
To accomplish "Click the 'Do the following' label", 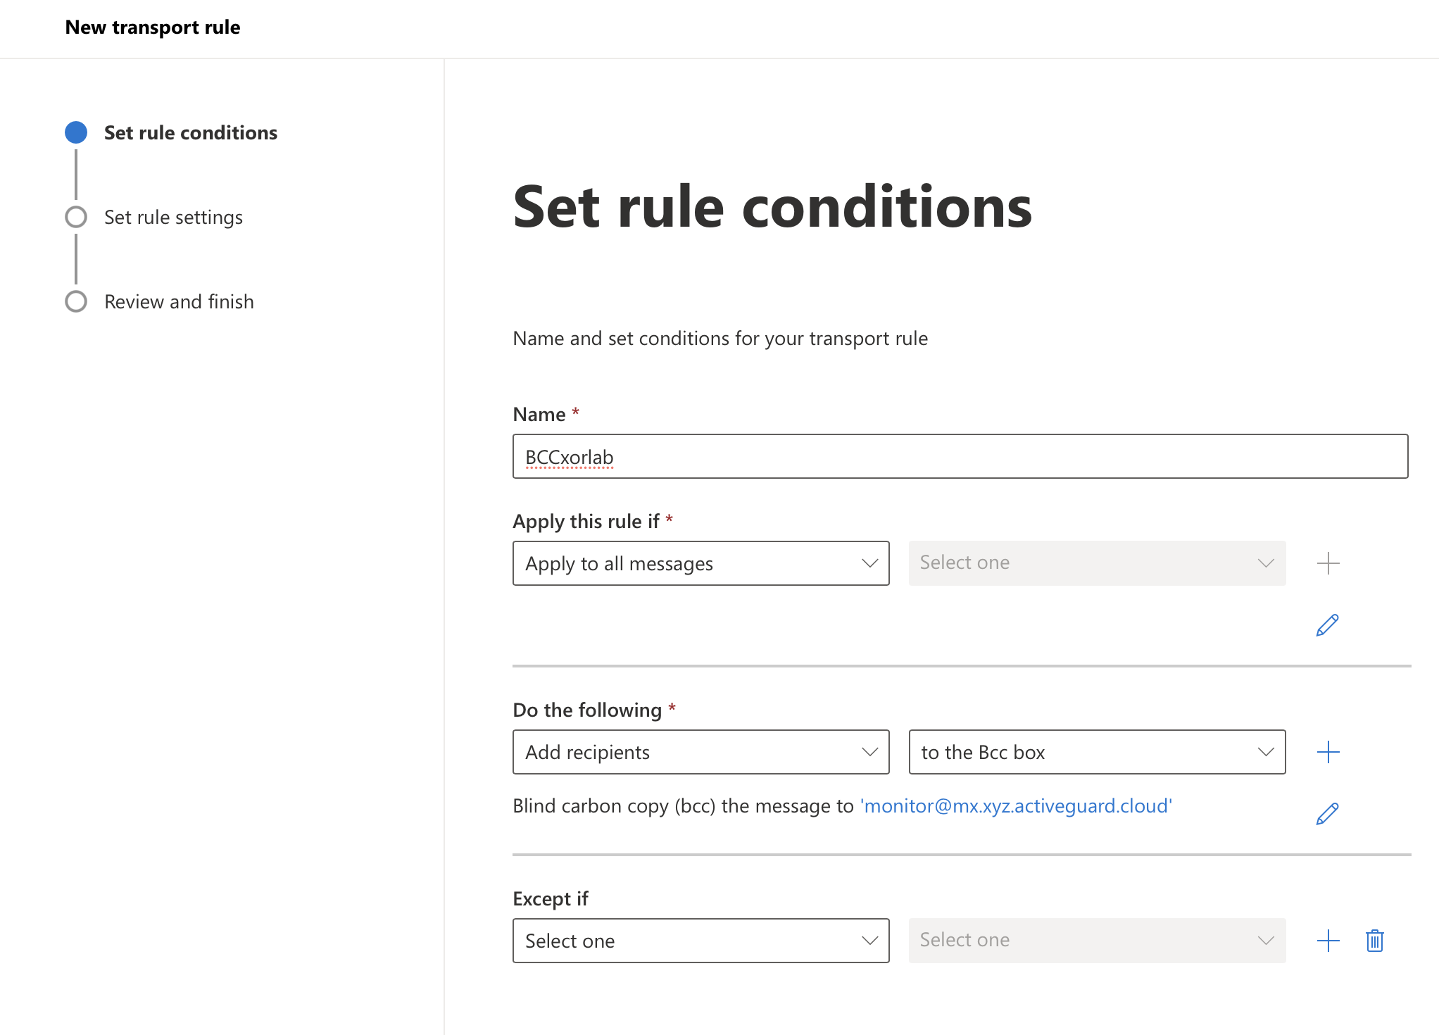I will (587, 710).
